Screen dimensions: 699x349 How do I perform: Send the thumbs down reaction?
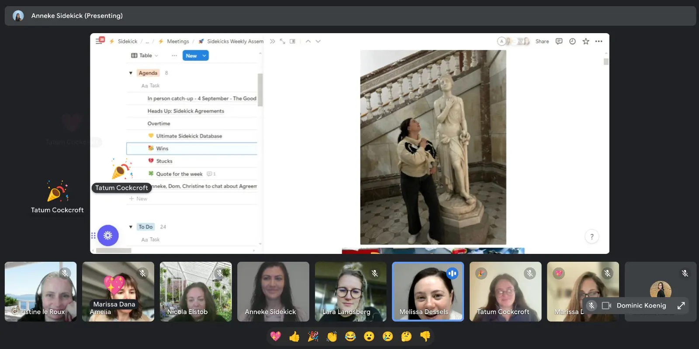[x=425, y=336]
